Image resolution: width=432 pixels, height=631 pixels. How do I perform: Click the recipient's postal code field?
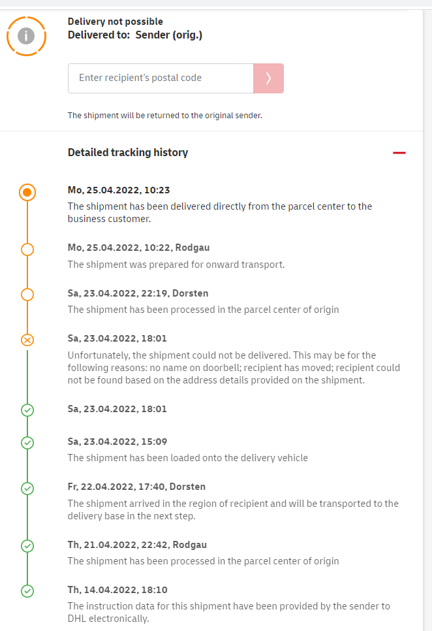coord(161,78)
